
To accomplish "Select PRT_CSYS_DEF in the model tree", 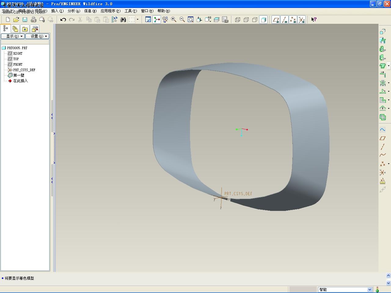I will (24, 70).
